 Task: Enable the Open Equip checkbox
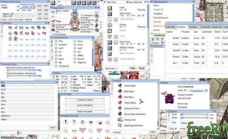point(52,34)
